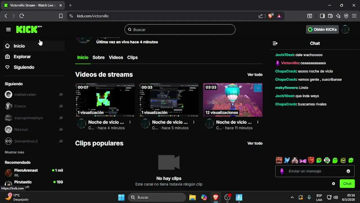Insert the yellow angry block emote
Screen dimensions: 360x203
(343, 160)
